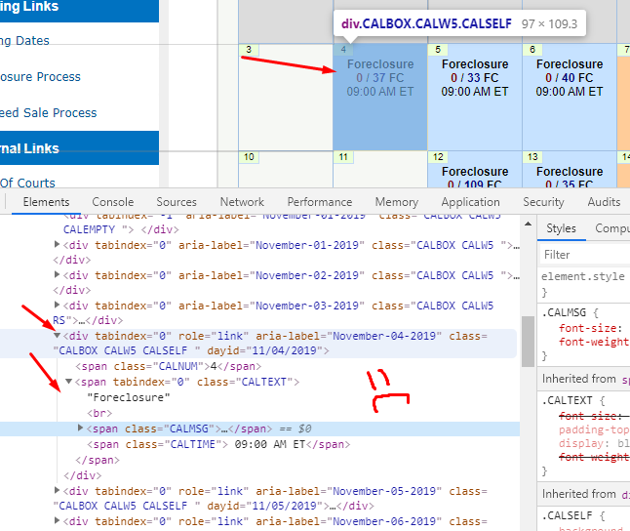Open the Performance tab
Screen dimensions: 630x531
[x=320, y=202]
